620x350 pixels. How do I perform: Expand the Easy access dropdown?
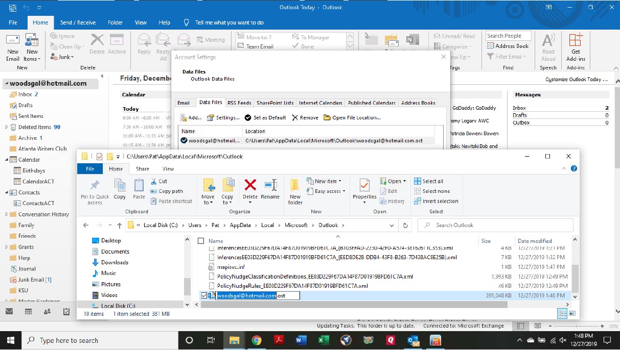coord(343,191)
